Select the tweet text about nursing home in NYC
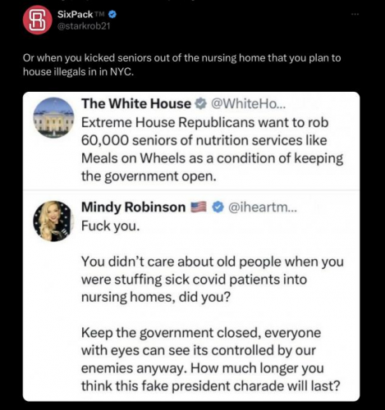The image size is (385, 410). pyautogui.click(x=182, y=65)
